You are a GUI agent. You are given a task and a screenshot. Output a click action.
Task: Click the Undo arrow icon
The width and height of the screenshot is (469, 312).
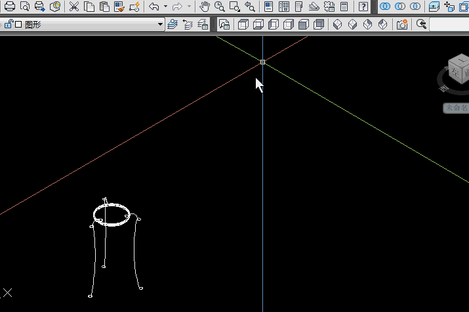[x=153, y=7]
